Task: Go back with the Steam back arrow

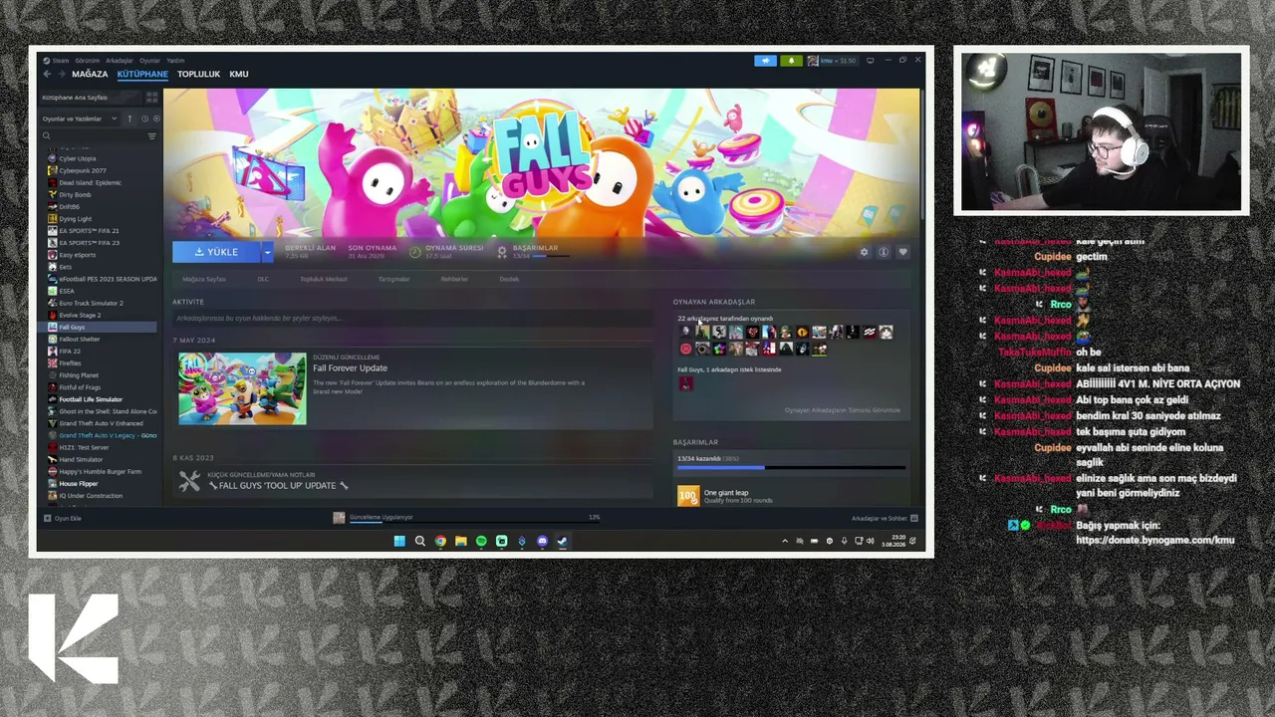Action: click(47, 74)
